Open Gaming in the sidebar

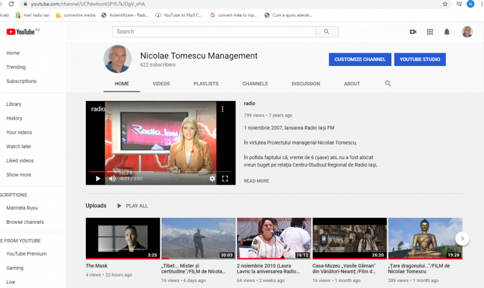pyautogui.click(x=15, y=268)
